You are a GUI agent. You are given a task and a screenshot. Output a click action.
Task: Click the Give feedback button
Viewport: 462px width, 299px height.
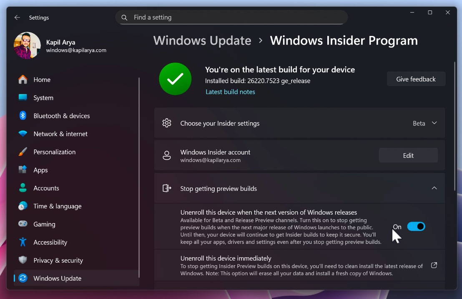tap(416, 79)
